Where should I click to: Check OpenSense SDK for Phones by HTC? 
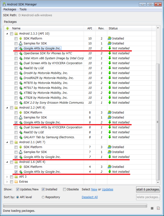(x=16, y=53)
